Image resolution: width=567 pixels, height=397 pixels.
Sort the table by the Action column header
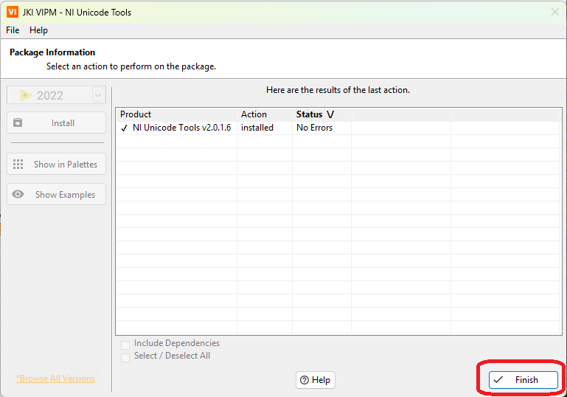pyautogui.click(x=265, y=114)
